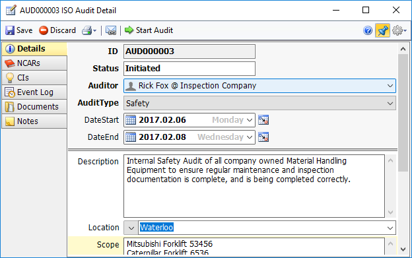Click main panel scroll up arrow
412x258 pixels.
click(x=403, y=49)
